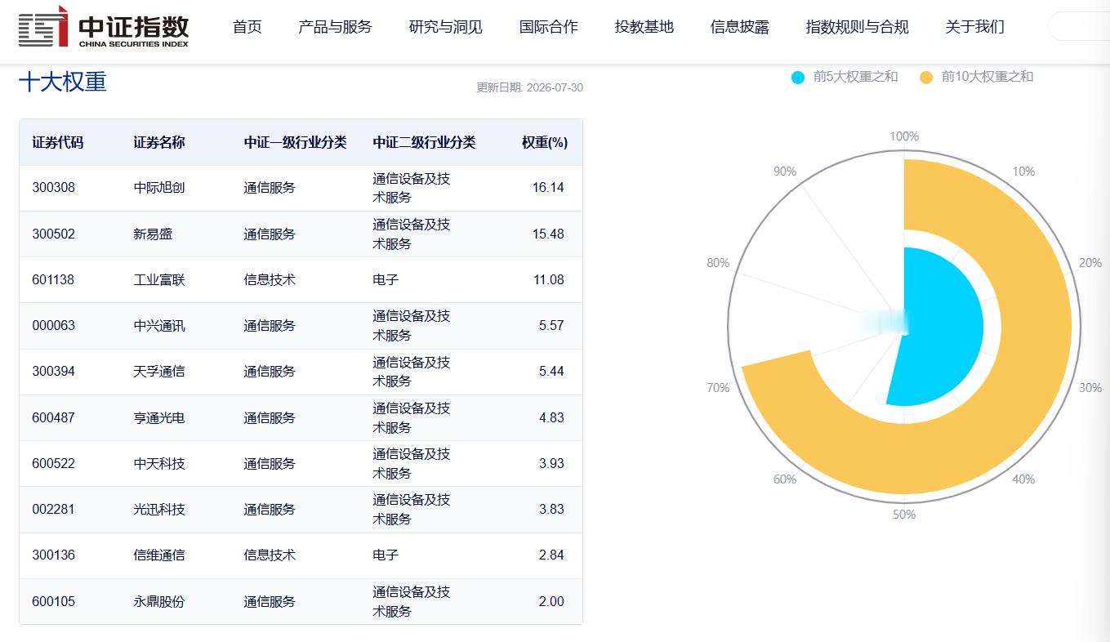Click the 证券名称 column header
Viewport: 1110px width, 642px height.
[159, 142]
